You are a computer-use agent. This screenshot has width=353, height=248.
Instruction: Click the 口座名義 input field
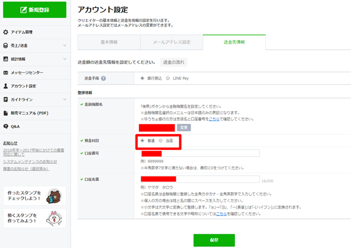[200, 179]
